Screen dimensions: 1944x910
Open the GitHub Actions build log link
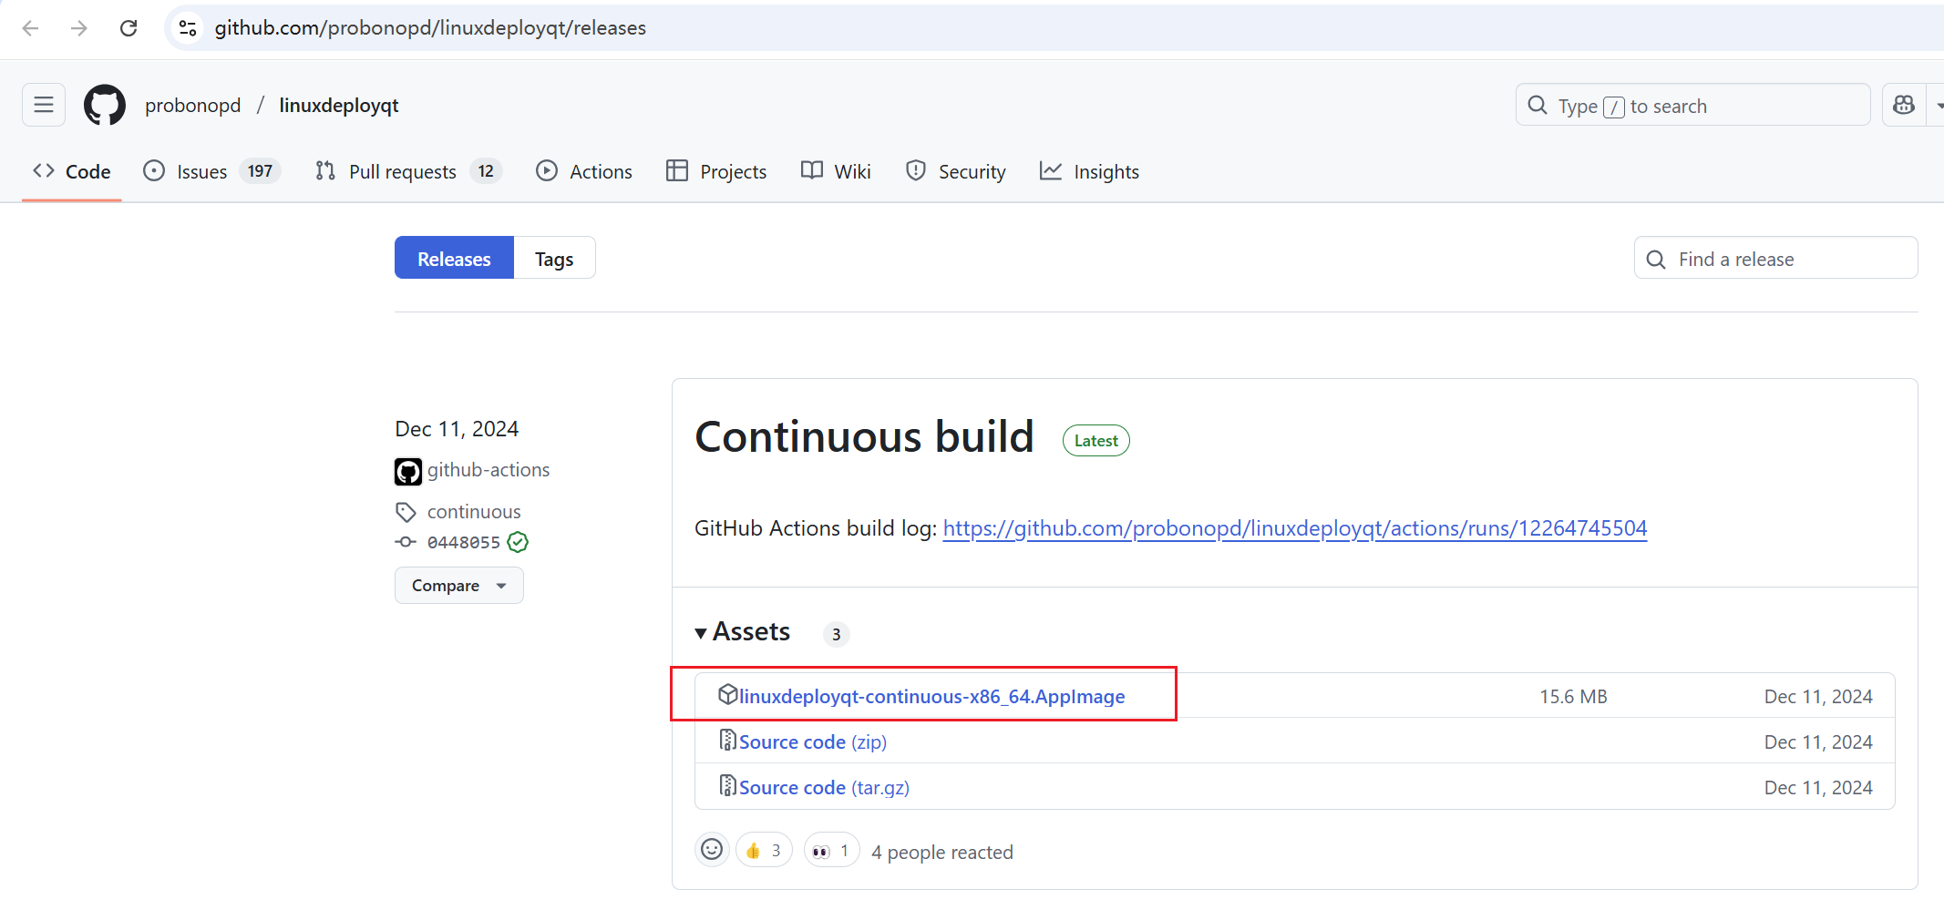(1295, 528)
